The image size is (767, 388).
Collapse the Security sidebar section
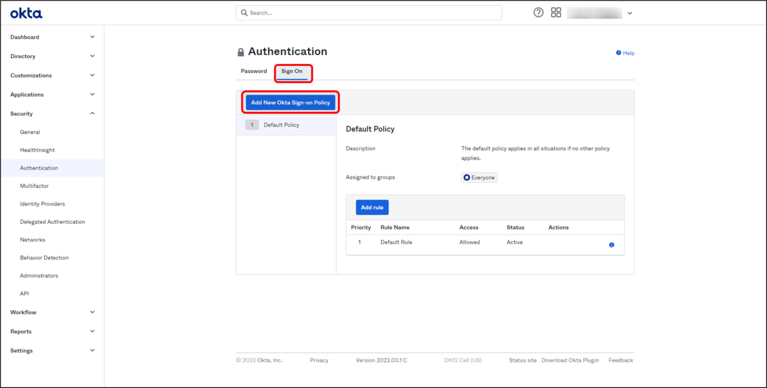coord(52,114)
